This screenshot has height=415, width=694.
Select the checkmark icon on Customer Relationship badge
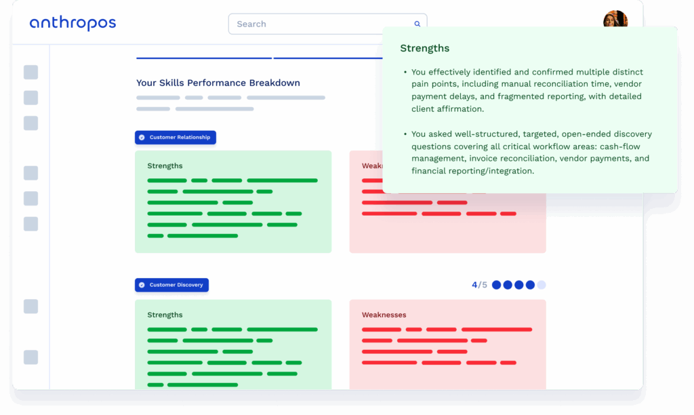[x=142, y=137]
